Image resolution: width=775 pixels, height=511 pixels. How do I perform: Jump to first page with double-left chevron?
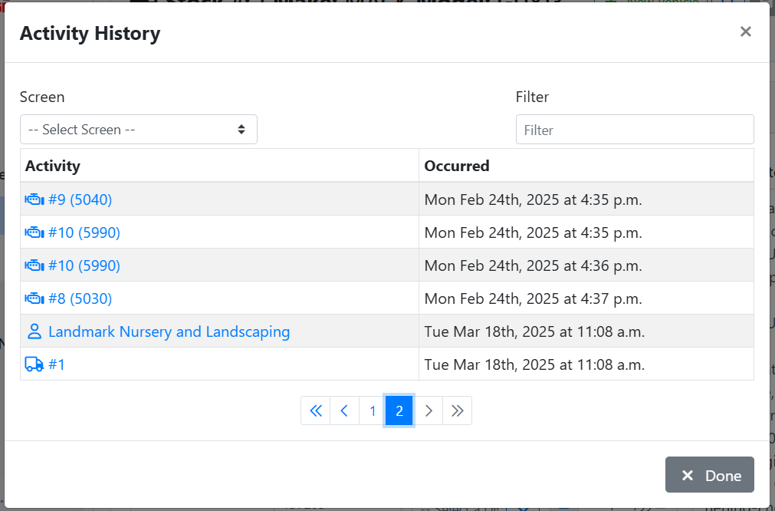(x=316, y=410)
